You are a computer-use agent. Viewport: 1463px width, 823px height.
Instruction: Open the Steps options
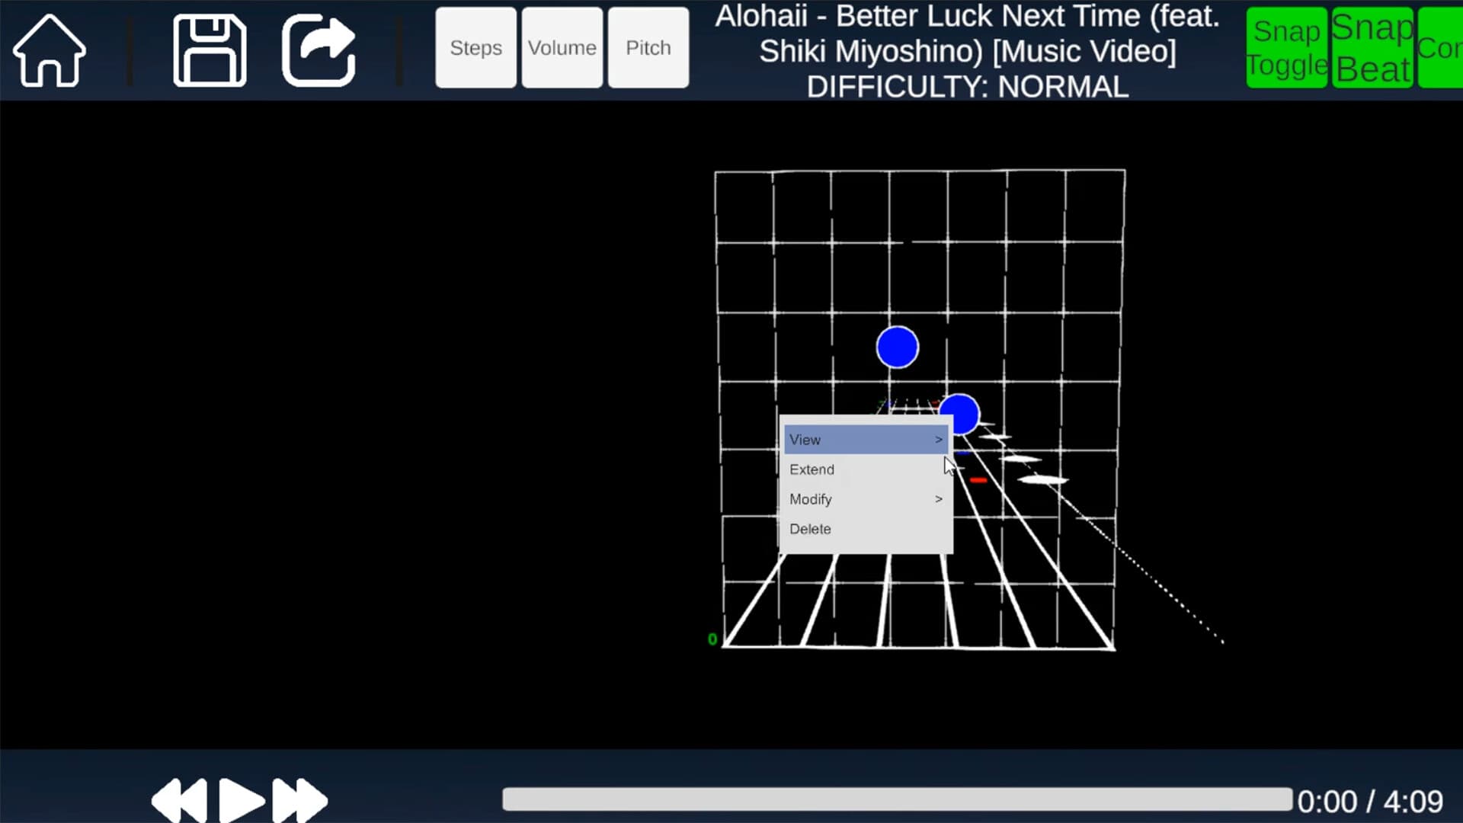pyautogui.click(x=475, y=47)
